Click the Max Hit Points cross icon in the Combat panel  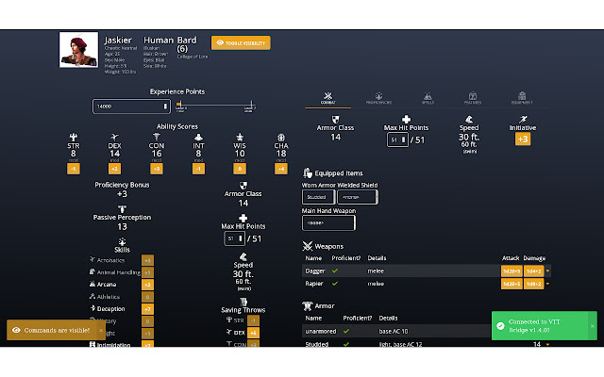pos(406,120)
